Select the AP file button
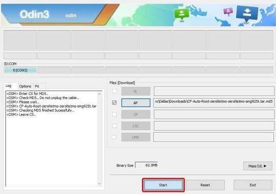The image size is (276, 194). point(136,103)
